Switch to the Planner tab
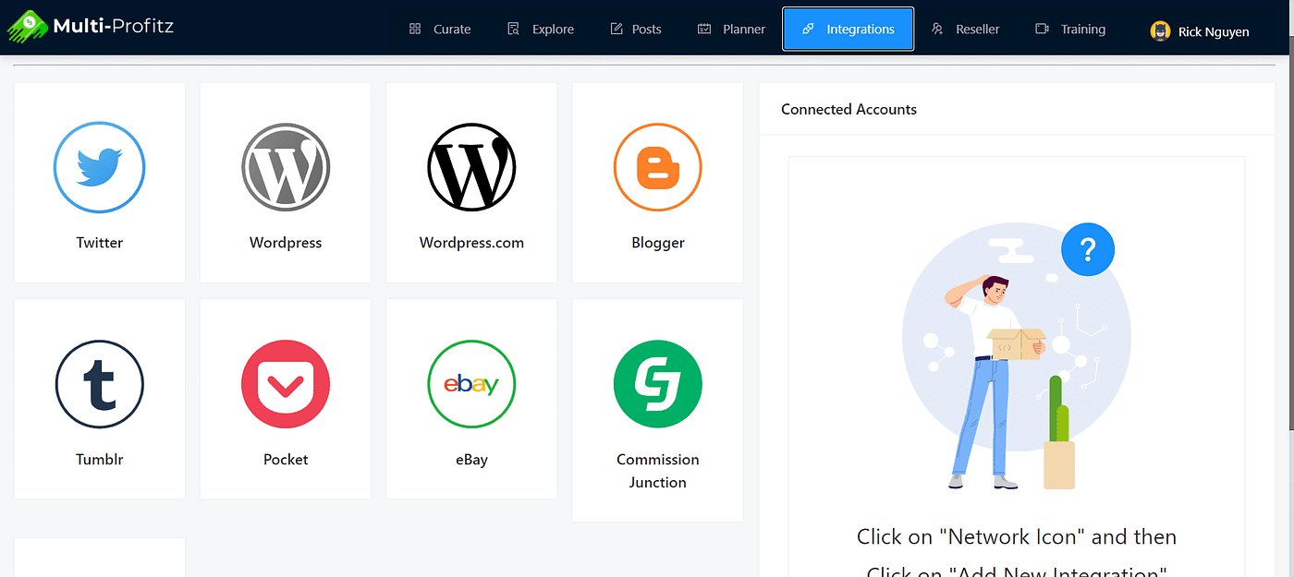This screenshot has width=1294, height=577. click(731, 29)
